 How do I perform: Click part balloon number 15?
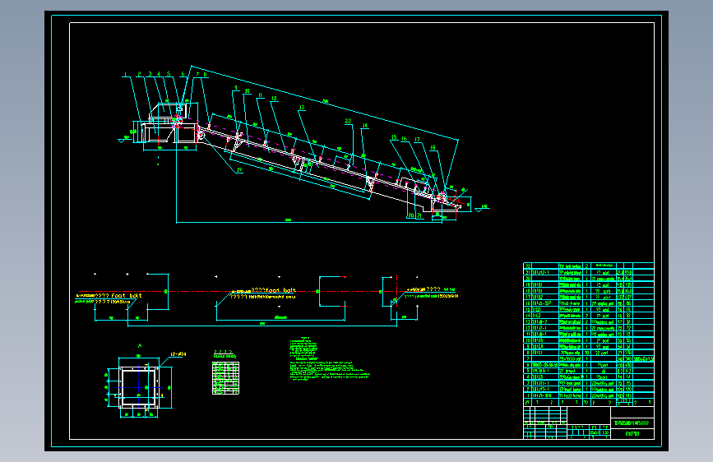coord(394,137)
